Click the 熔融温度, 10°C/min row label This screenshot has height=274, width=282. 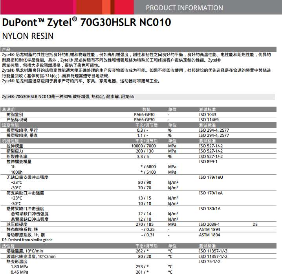(25, 251)
